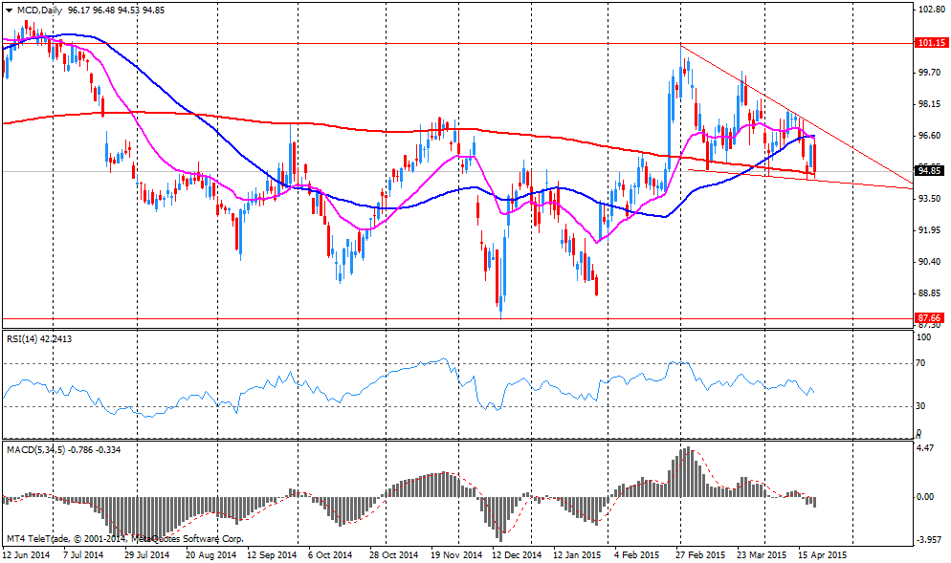
Task: Click the 12 Dec 2014 date label
Action: coord(517,554)
